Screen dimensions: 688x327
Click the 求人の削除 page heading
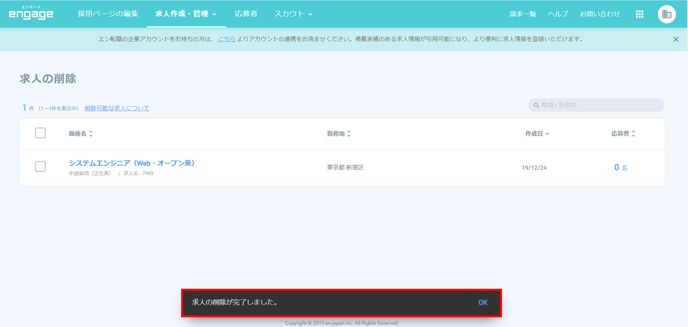tap(48, 79)
